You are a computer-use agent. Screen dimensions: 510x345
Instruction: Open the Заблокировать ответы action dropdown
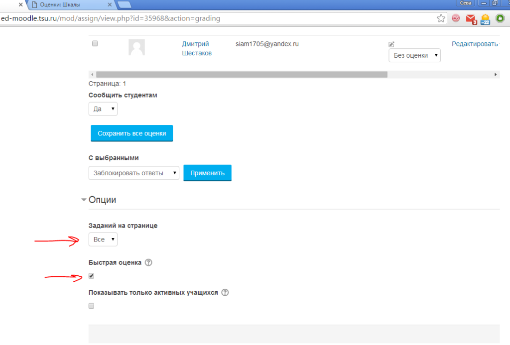[x=133, y=173]
